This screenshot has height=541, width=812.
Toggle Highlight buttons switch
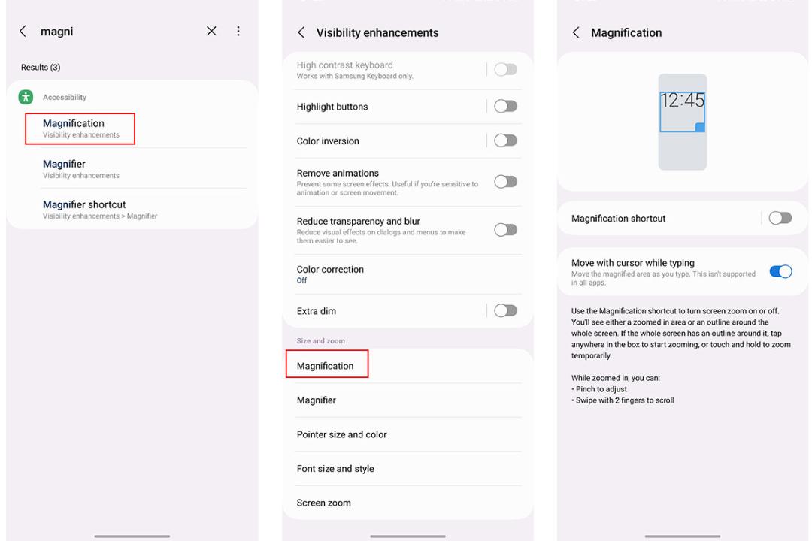click(505, 107)
